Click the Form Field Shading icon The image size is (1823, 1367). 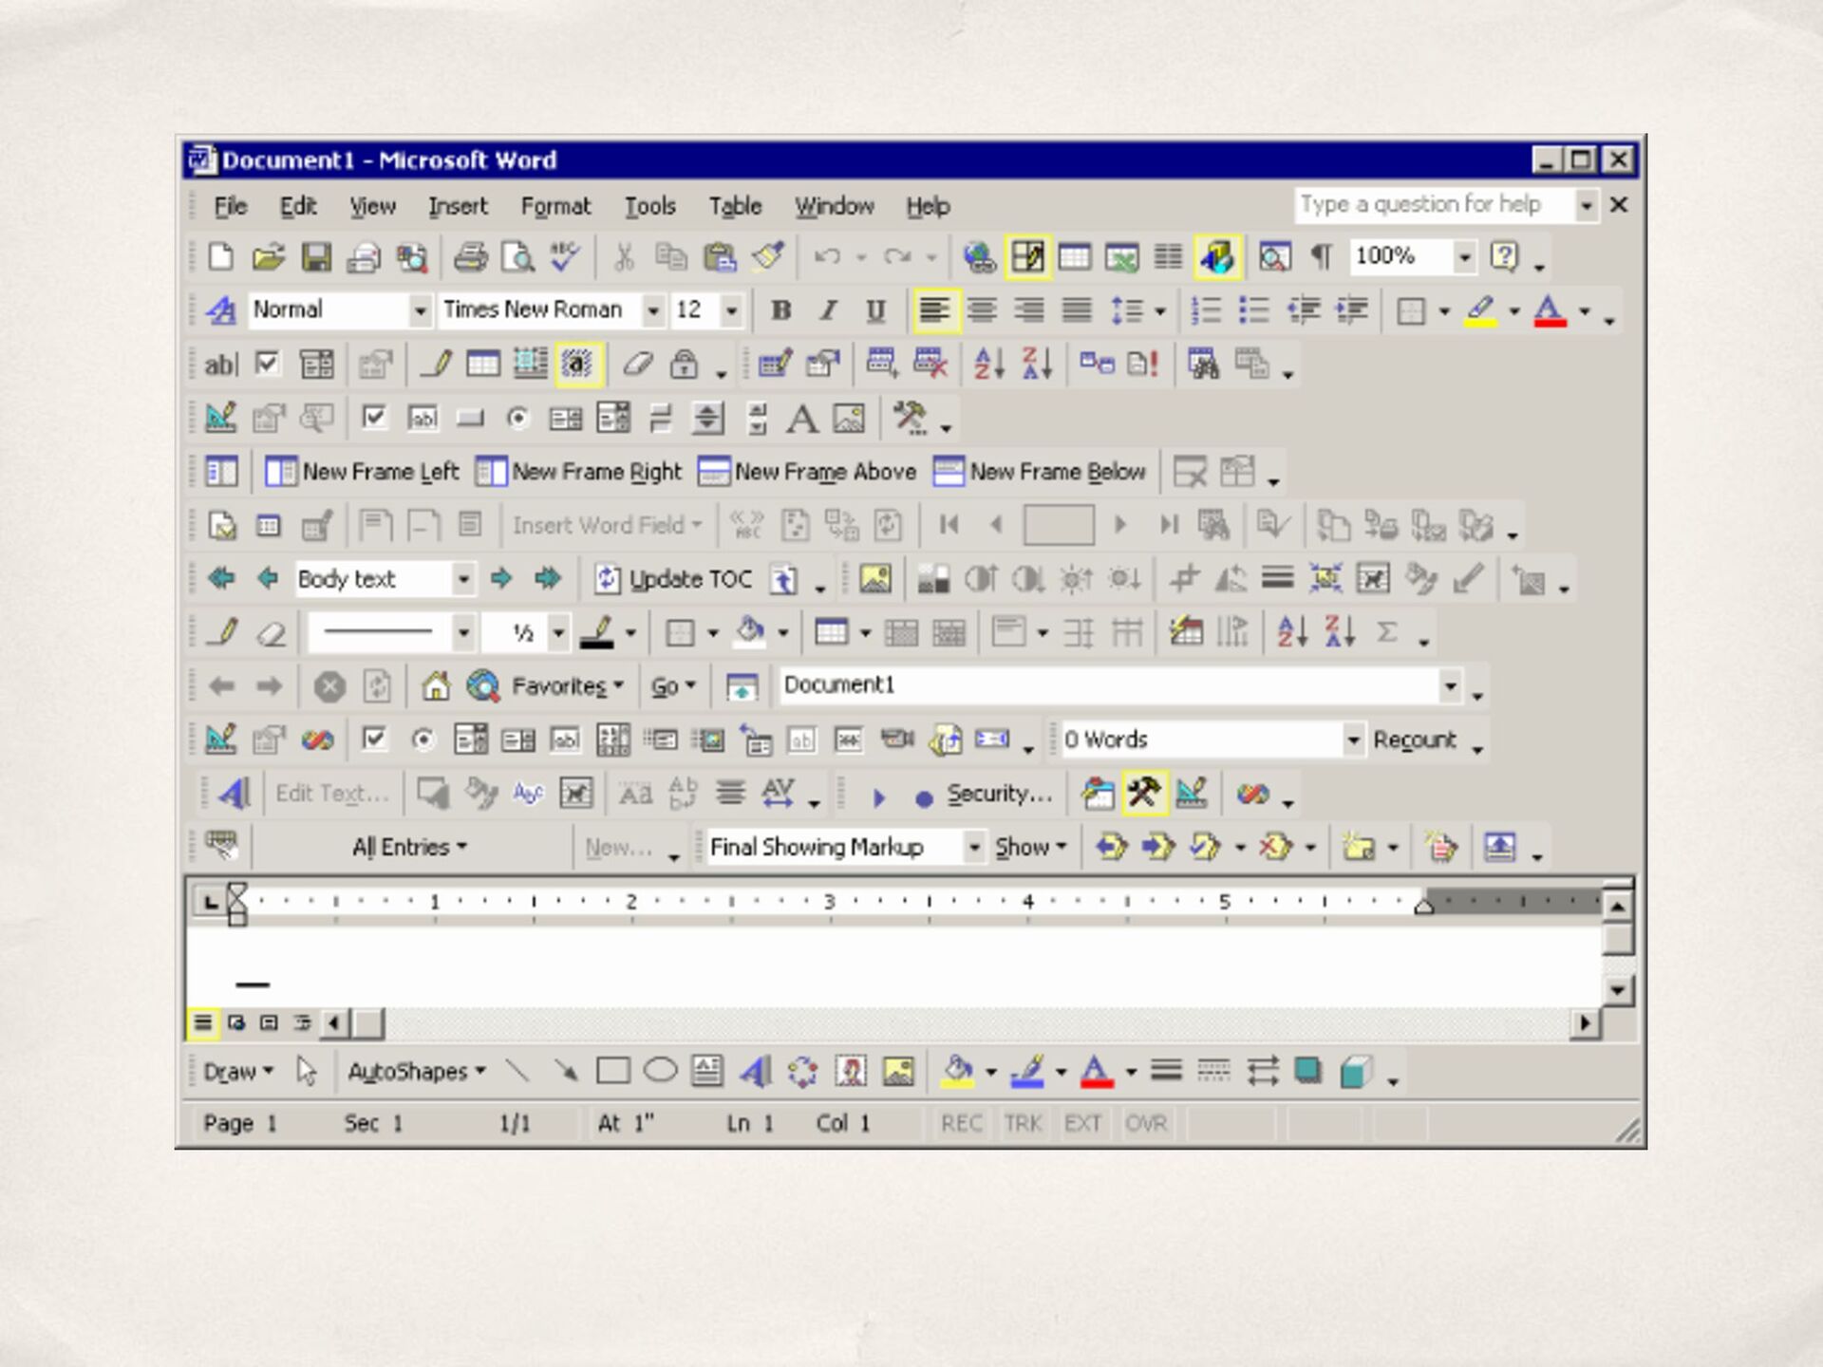point(578,364)
